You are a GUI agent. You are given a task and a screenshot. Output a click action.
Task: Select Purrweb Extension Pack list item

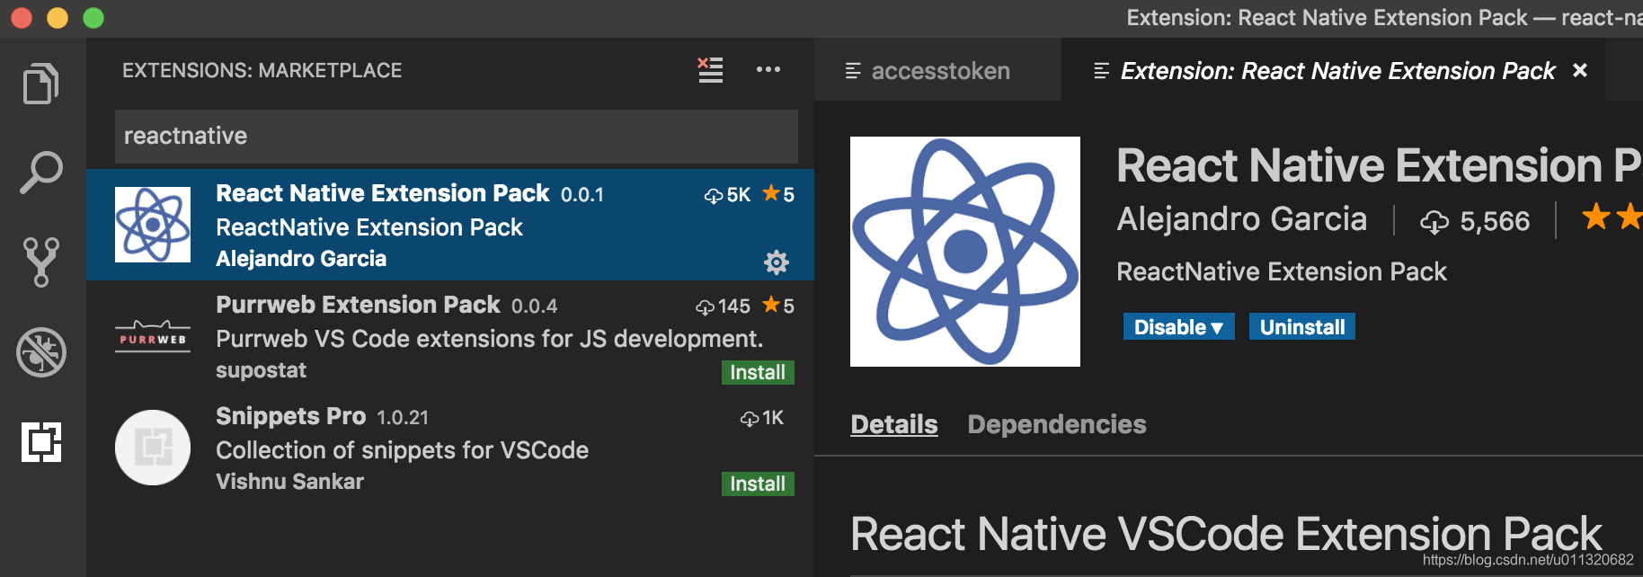(450, 336)
